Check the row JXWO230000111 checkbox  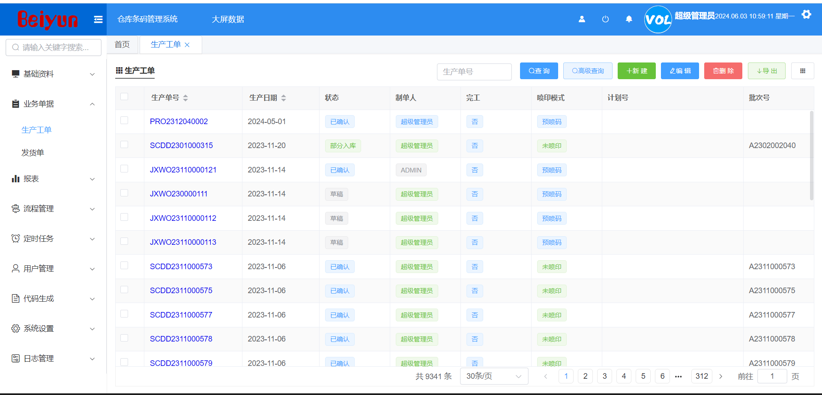[124, 193]
